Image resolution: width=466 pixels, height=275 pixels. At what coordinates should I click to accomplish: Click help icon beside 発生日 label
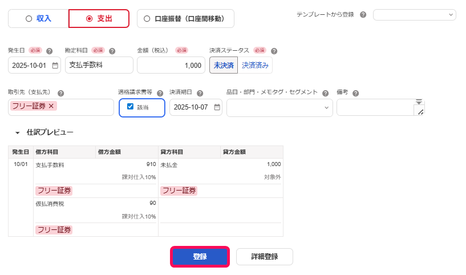click(49, 51)
